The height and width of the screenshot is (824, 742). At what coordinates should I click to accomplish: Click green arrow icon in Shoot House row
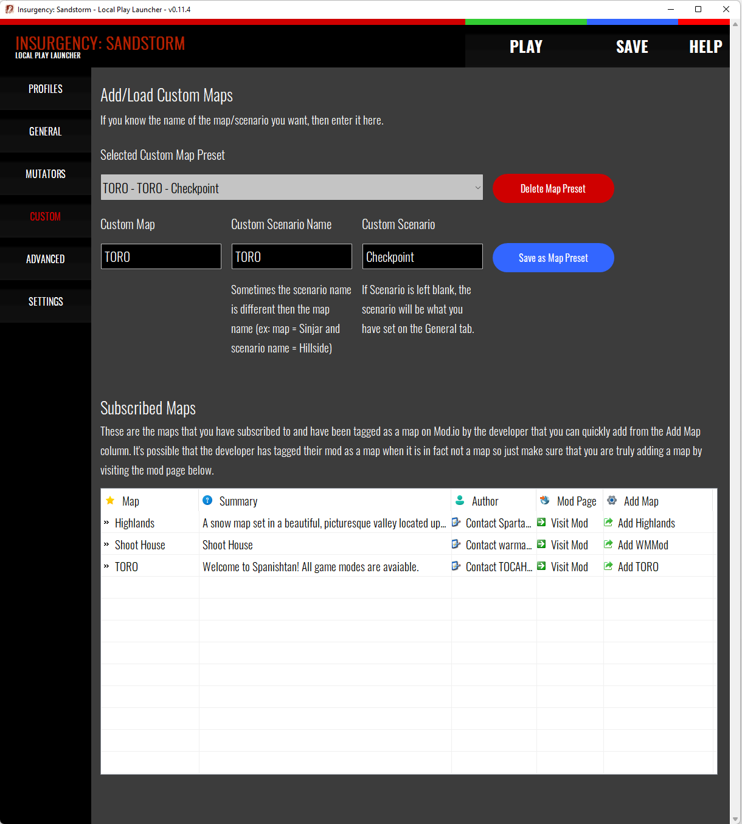541,544
